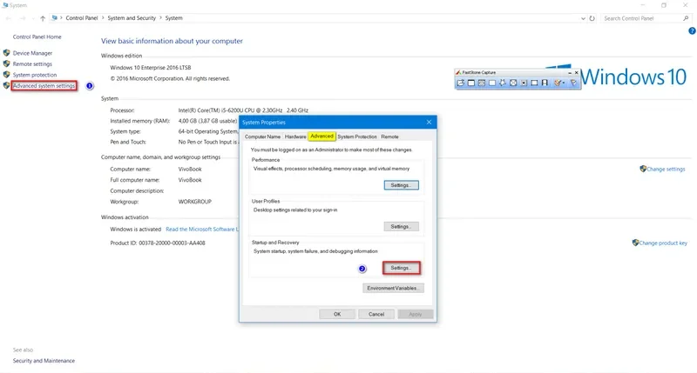
Task: Minimize the FastStone Capture toolbar
Action: (571, 73)
